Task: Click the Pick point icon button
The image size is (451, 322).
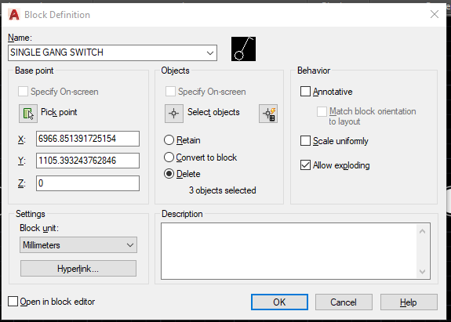Action: [x=28, y=114]
